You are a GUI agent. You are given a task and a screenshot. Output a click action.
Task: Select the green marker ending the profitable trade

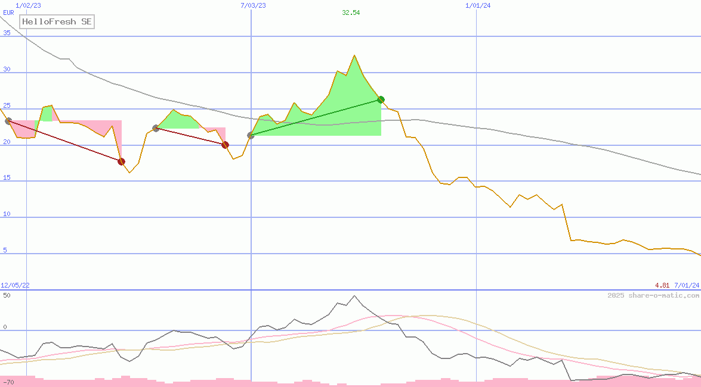pos(381,99)
